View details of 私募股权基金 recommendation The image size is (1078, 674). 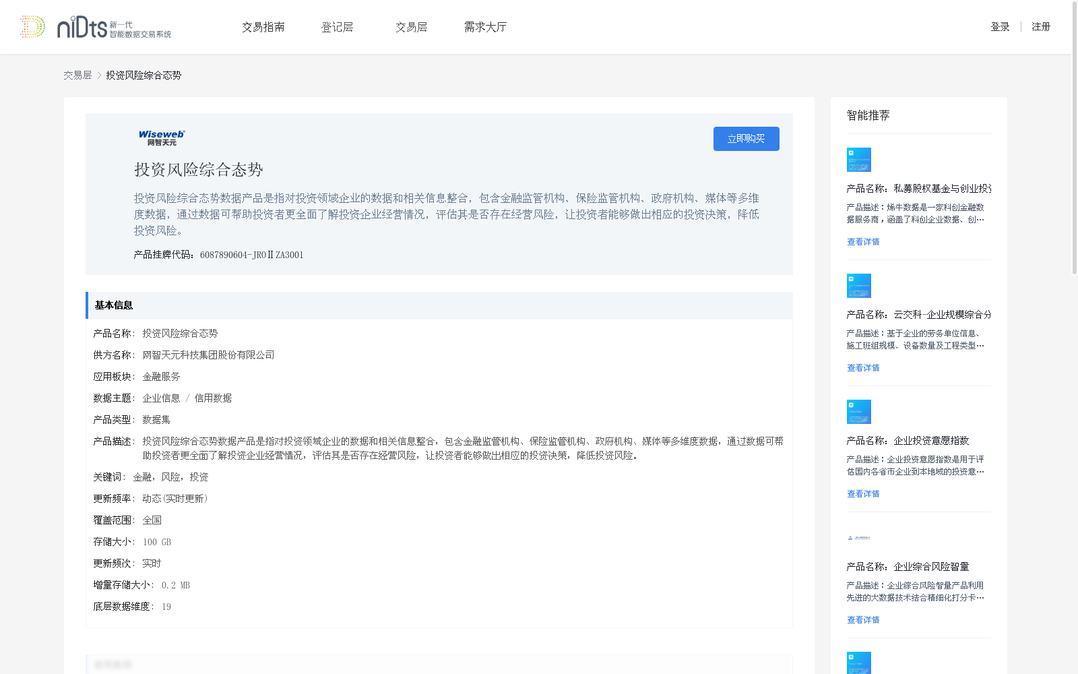coord(863,242)
